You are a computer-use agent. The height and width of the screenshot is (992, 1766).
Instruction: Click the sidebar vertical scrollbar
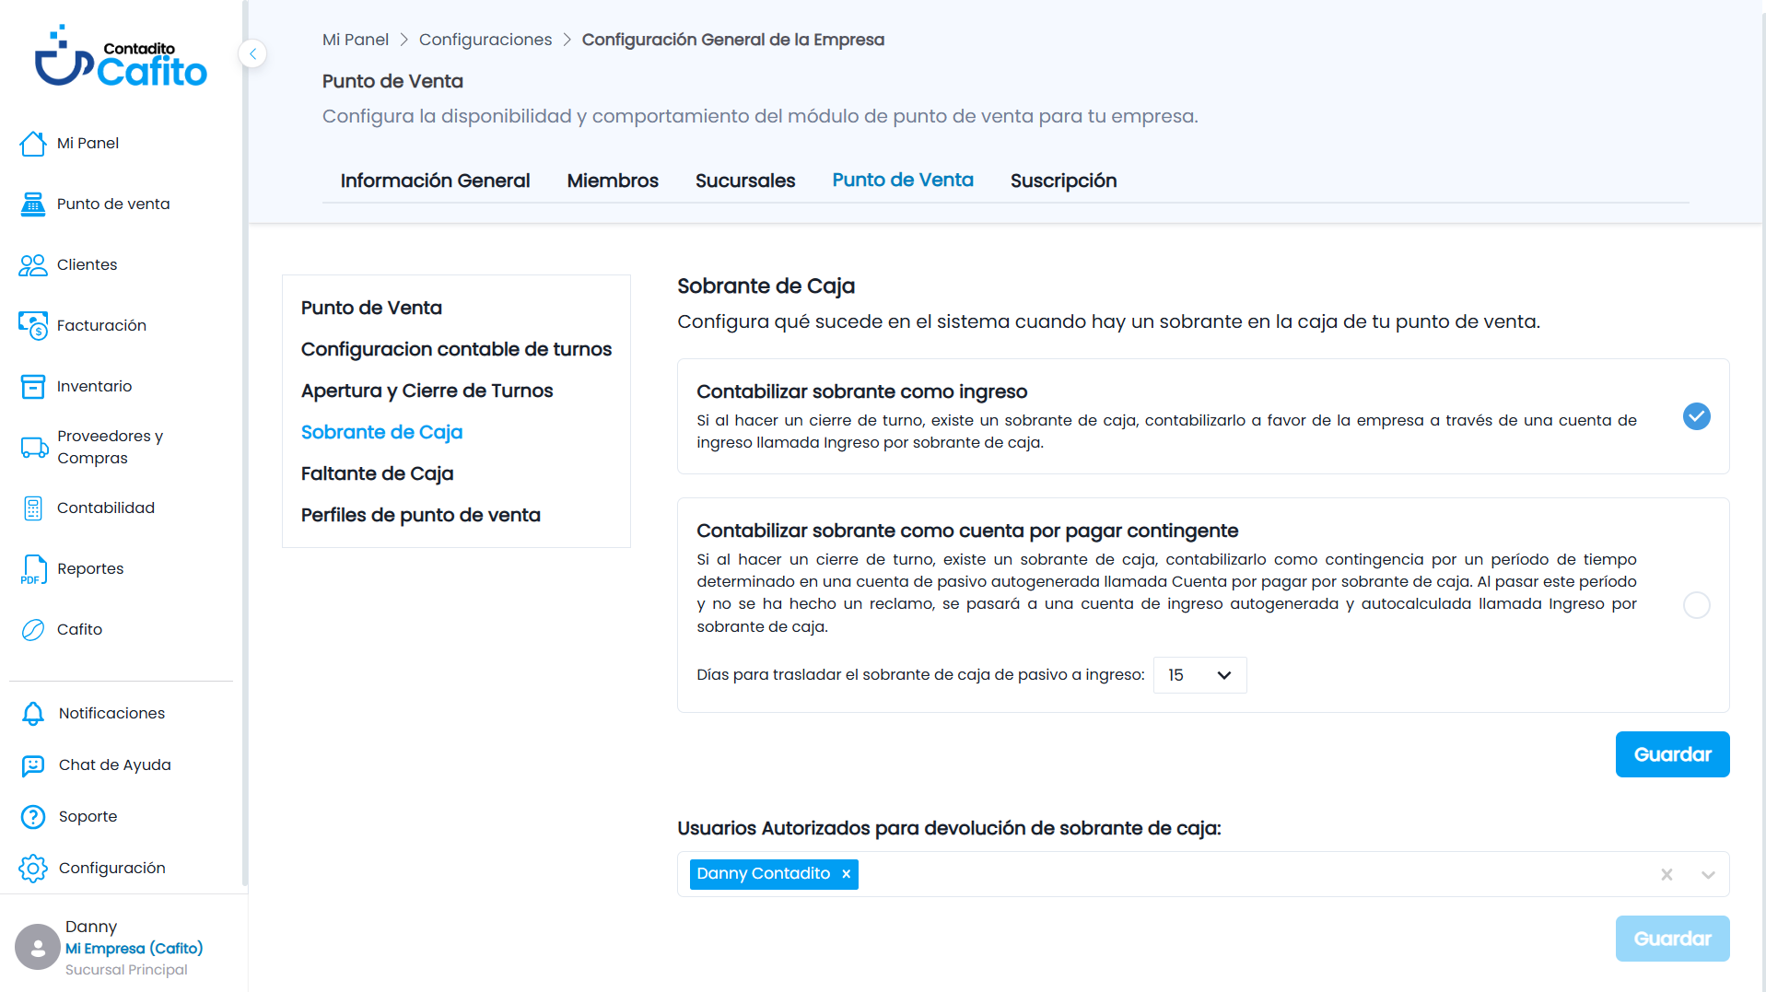[x=244, y=442]
